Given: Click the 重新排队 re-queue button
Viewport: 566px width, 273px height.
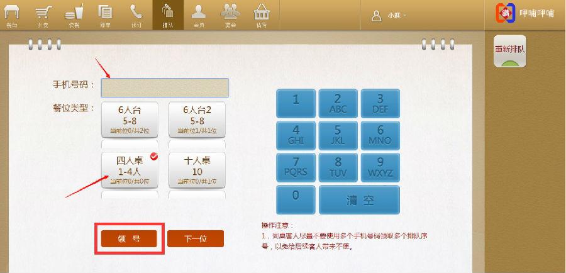Looking at the screenshot, I should (509, 52).
